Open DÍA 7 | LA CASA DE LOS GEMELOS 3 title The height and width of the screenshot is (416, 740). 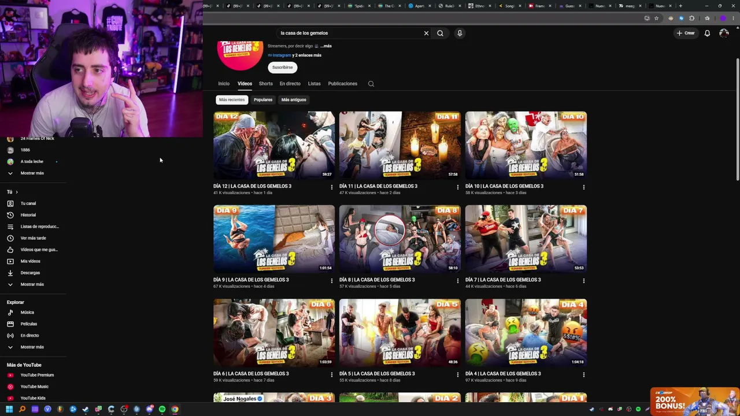pyautogui.click(x=503, y=280)
